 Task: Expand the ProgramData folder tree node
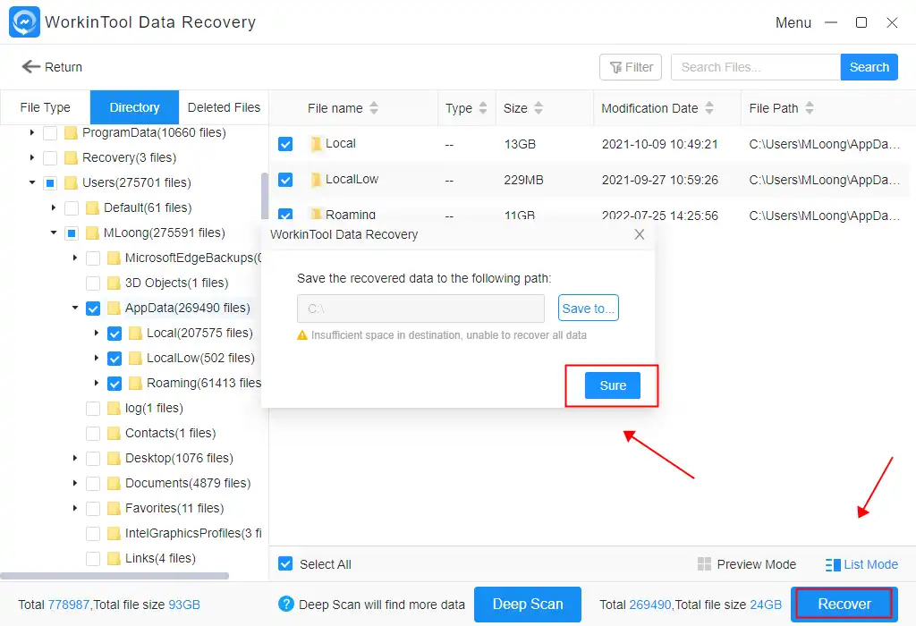32,133
